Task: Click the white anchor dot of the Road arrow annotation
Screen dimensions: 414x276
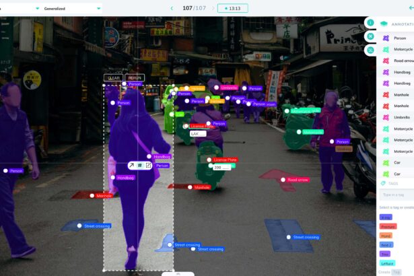Action: pos(283,180)
